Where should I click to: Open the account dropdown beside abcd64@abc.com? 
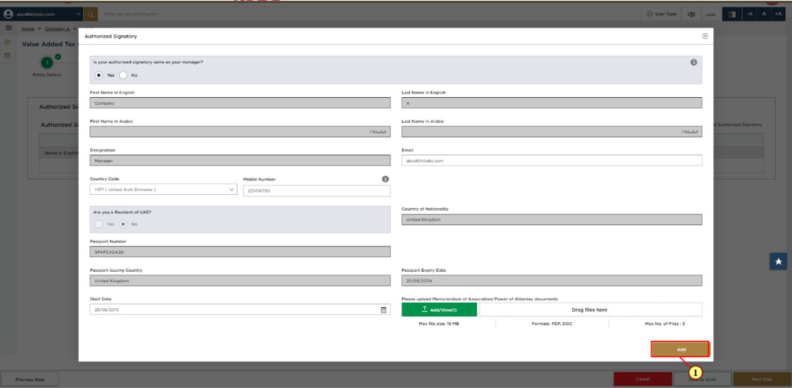78,14
